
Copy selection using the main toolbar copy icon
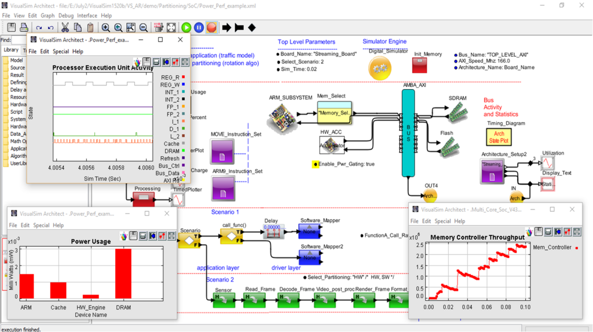point(78,27)
